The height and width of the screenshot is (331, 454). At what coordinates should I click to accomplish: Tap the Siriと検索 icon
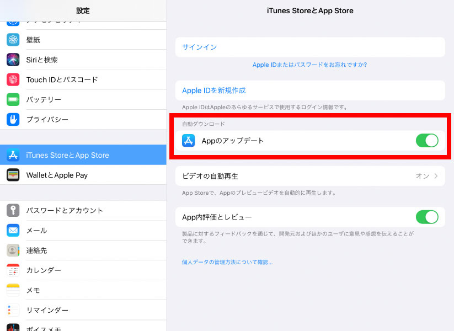[13, 60]
